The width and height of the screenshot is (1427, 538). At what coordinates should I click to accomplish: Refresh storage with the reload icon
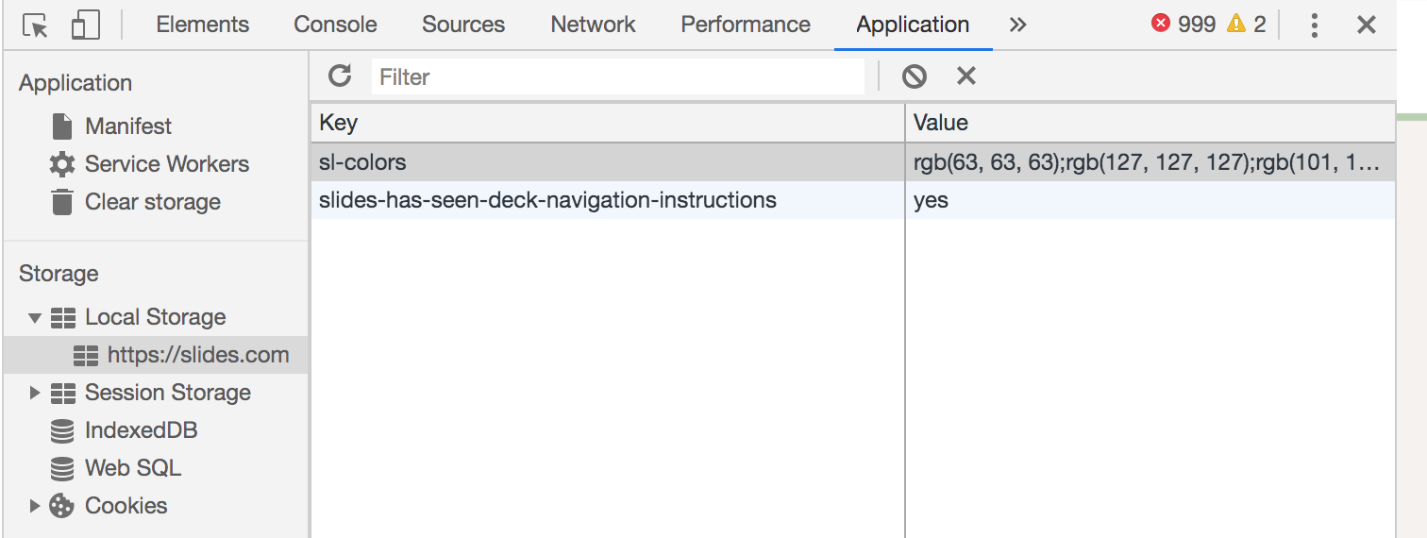click(x=340, y=76)
